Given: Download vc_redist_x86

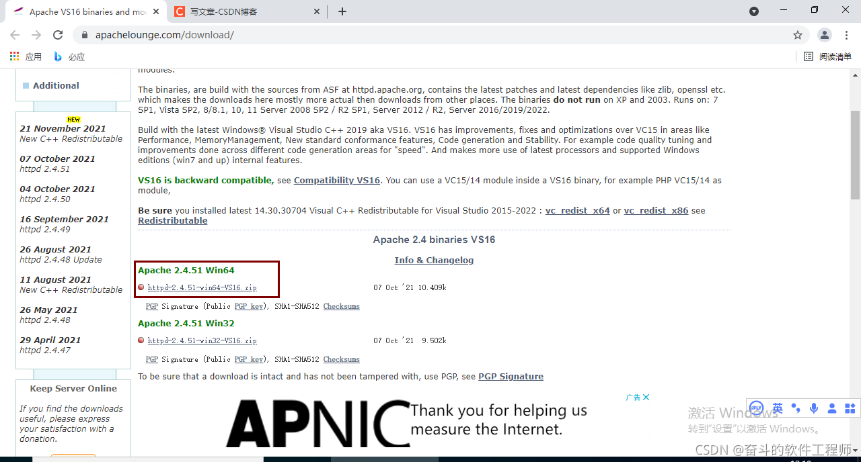Looking at the screenshot, I should click(656, 211).
